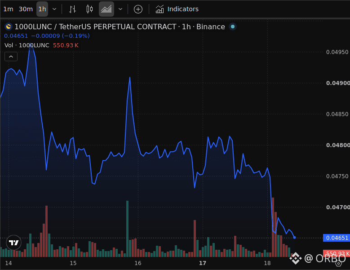Screen dimensions: 350x270
Task: Select the 30m timeframe
Action: [x=26, y=9]
